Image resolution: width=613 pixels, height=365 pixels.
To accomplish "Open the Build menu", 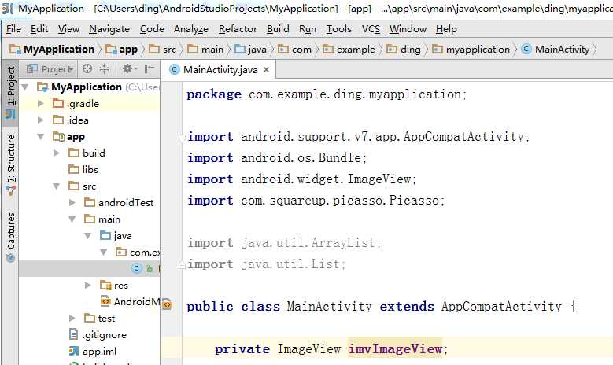I will click(x=278, y=29).
